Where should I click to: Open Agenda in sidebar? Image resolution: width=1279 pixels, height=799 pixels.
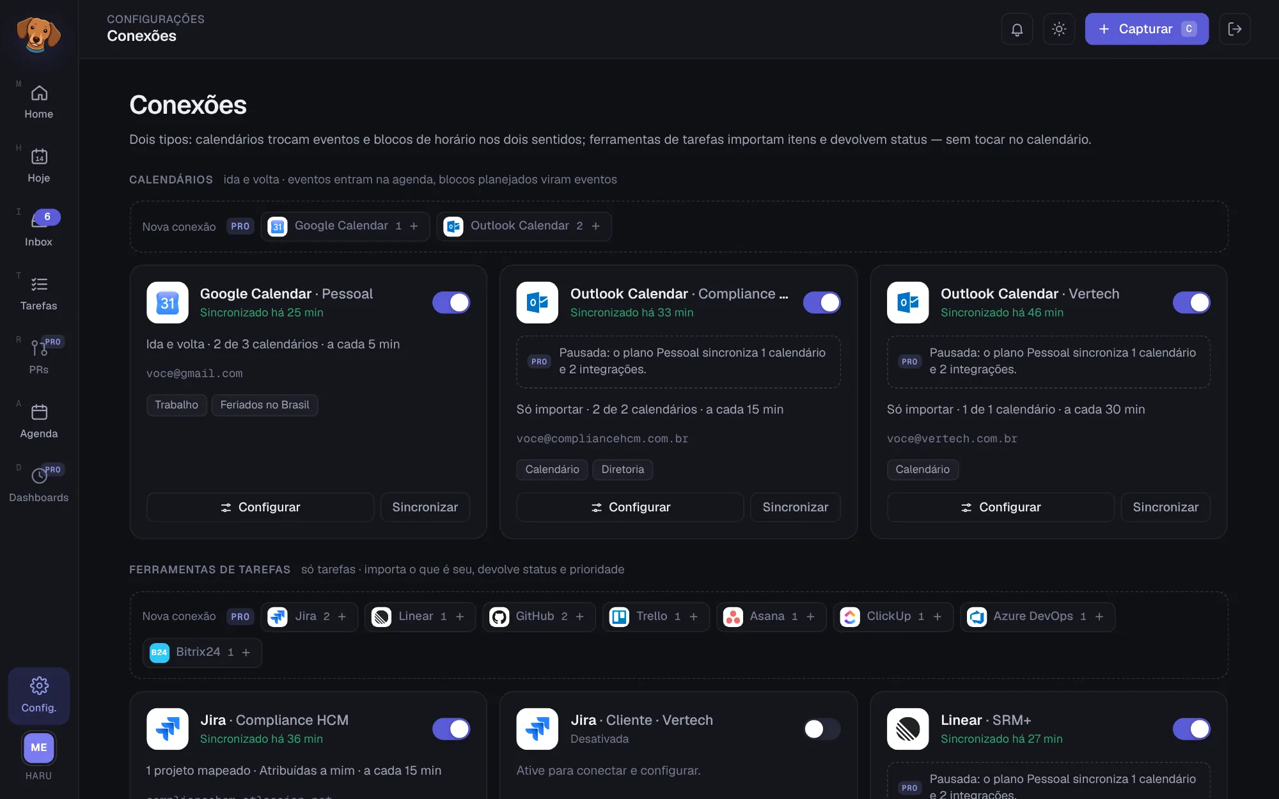(x=39, y=422)
